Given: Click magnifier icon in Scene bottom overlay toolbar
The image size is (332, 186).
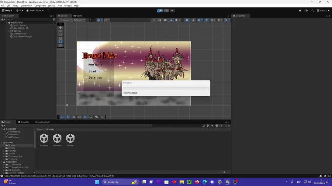Looking at the screenshot, I should 91,117.
